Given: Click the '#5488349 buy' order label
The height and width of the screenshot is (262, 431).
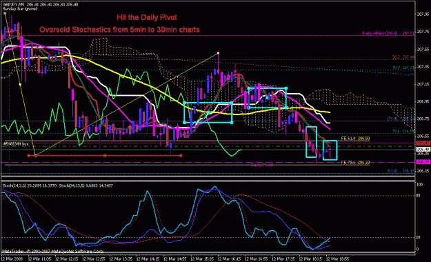Looking at the screenshot, I should tap(17, 144).
